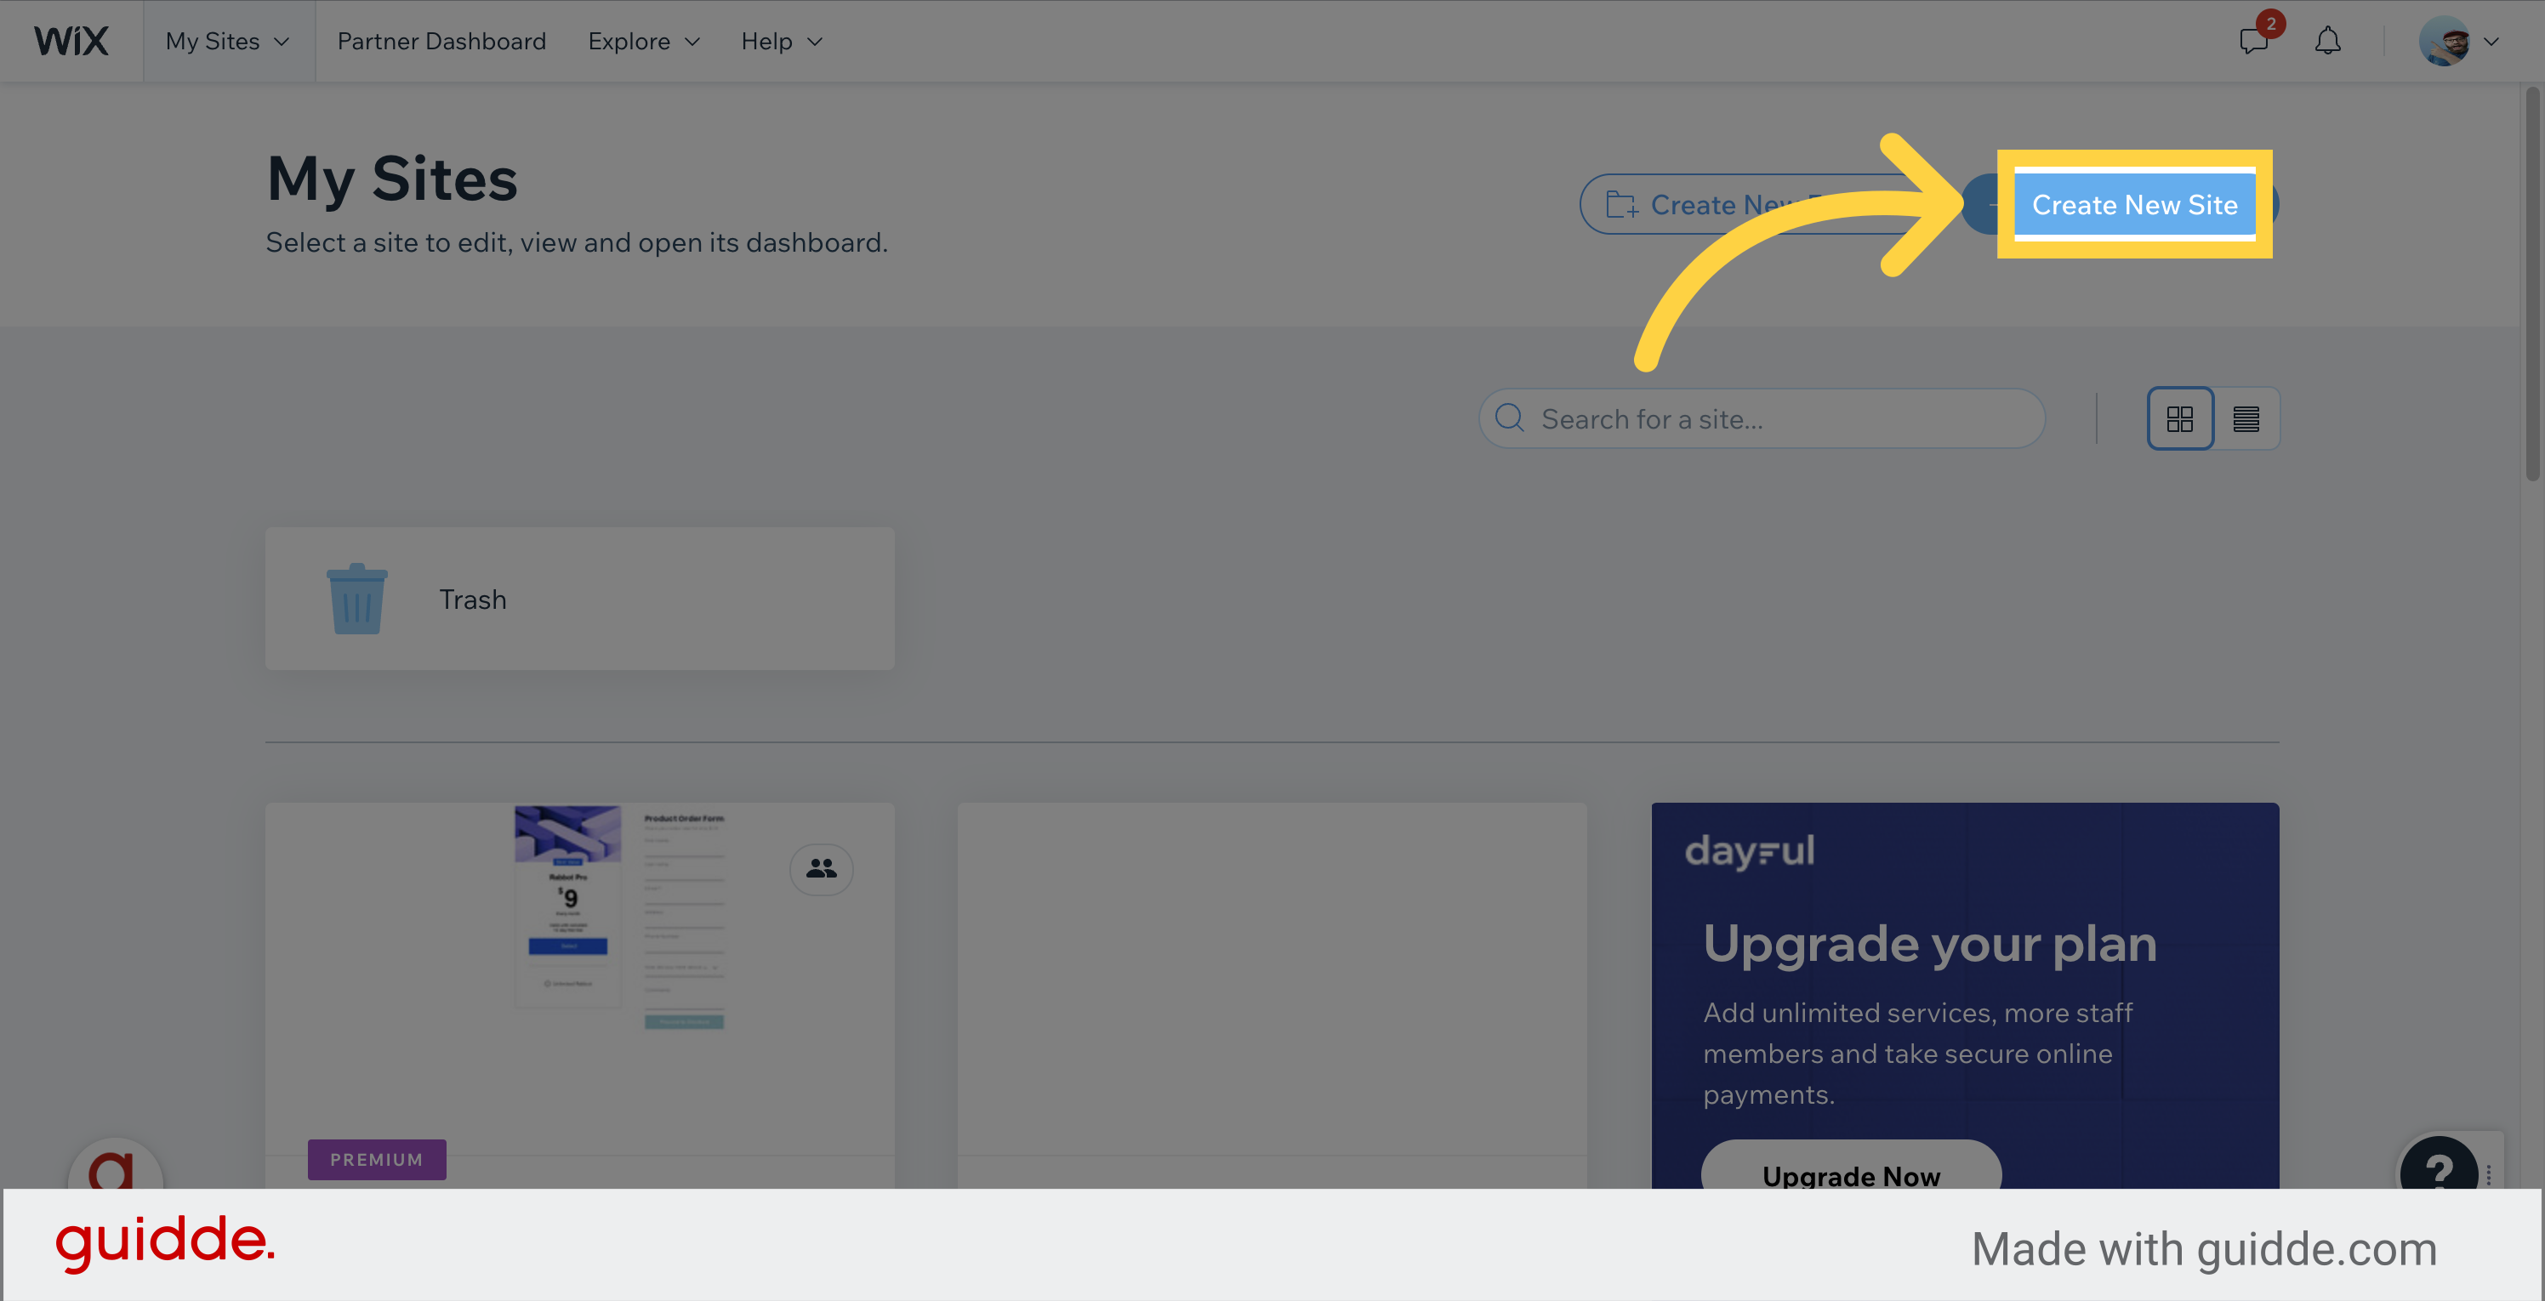Click the Trash bin icon

tap(356, 599)
